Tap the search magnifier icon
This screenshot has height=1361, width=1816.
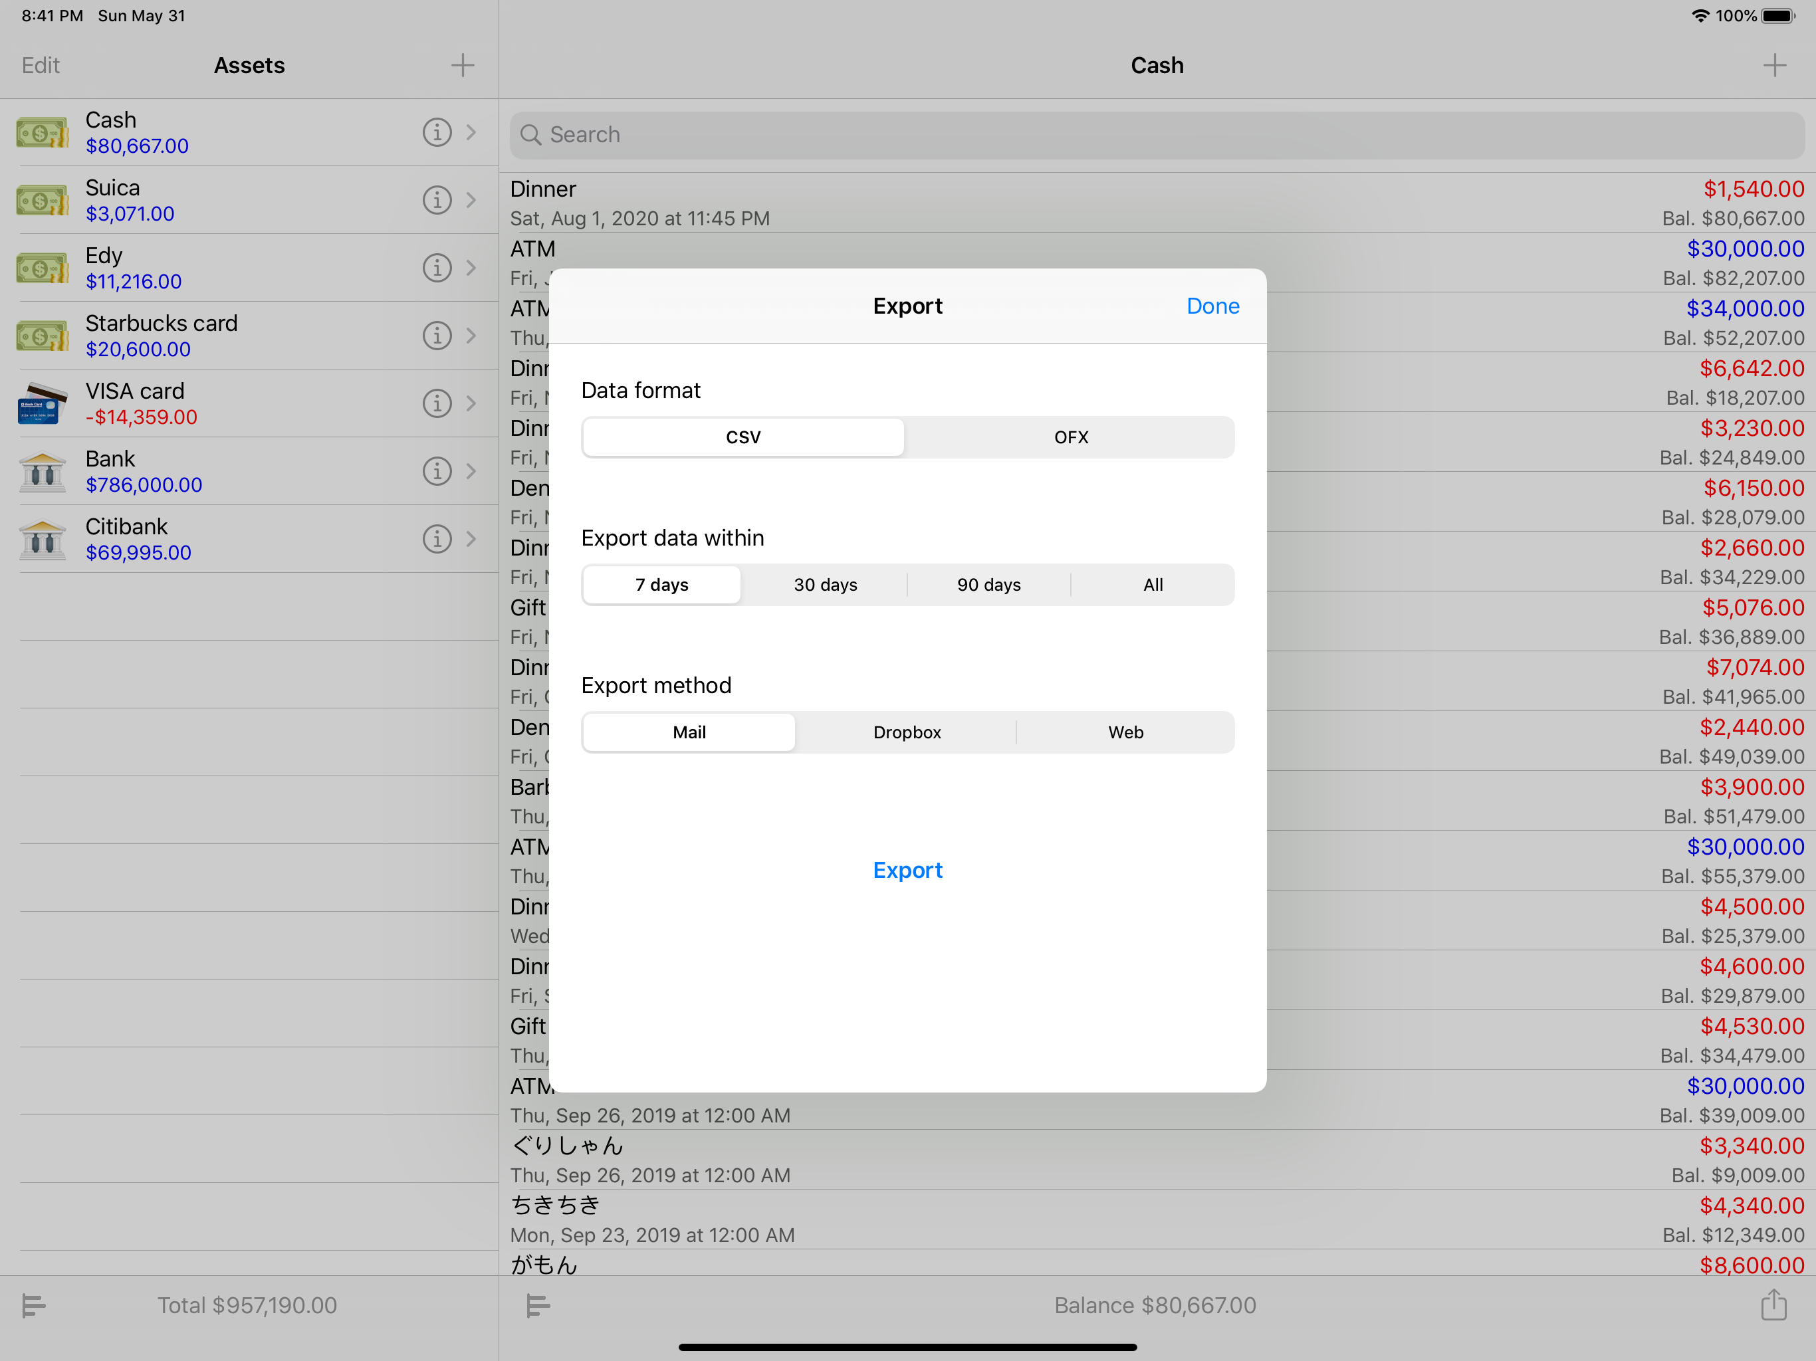[x=531, y=135]
